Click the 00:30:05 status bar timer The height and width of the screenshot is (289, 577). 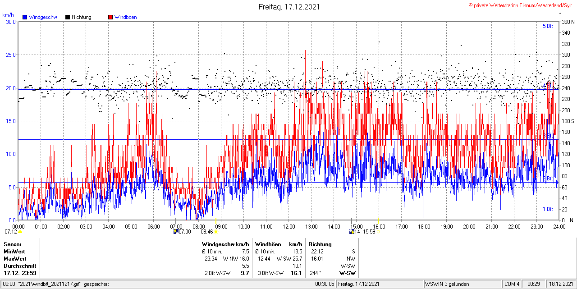click(325, 284)
